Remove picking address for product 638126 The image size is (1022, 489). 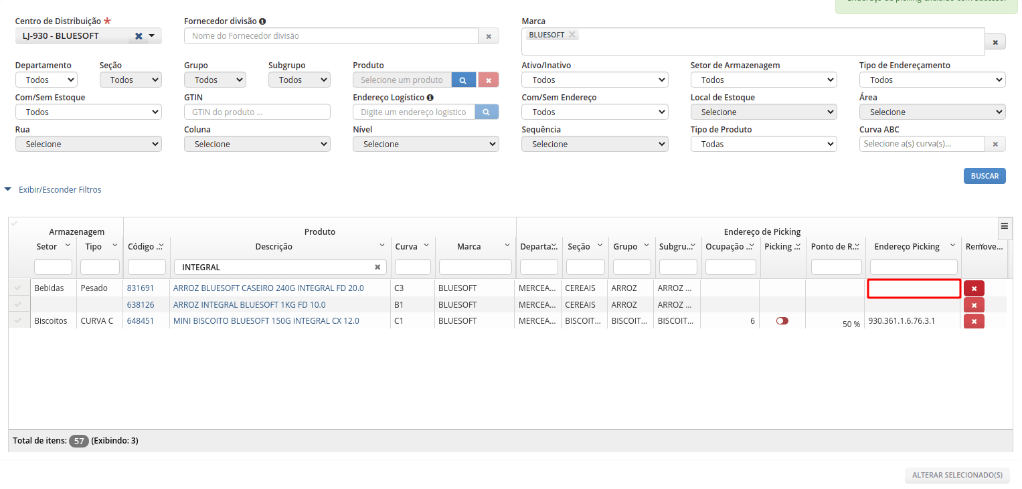[x=974, y=305]
